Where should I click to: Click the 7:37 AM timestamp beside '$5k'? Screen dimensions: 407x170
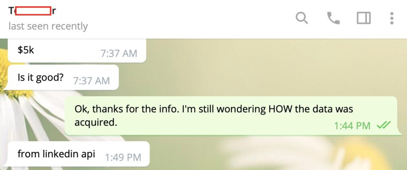pos(118,54)
